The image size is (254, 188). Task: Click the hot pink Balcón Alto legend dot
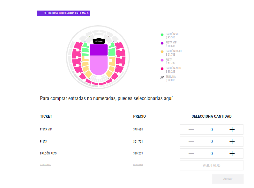[162, 69]
